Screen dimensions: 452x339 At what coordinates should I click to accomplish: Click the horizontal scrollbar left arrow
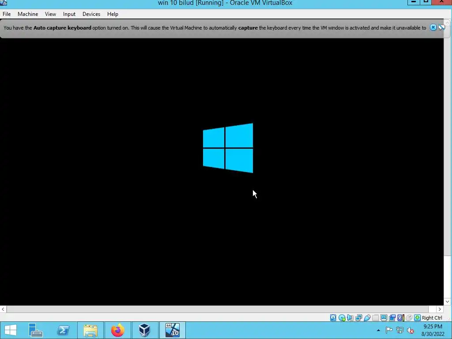[3, 309]
